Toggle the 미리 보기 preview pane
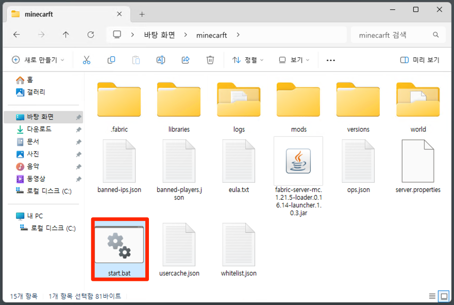 tap(419, 60)
